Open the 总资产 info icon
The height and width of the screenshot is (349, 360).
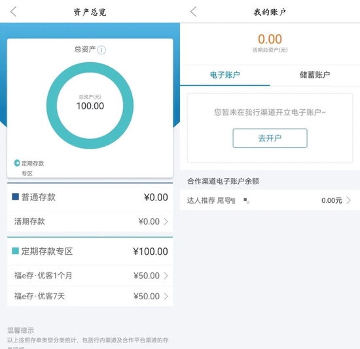tap(101, 50)
